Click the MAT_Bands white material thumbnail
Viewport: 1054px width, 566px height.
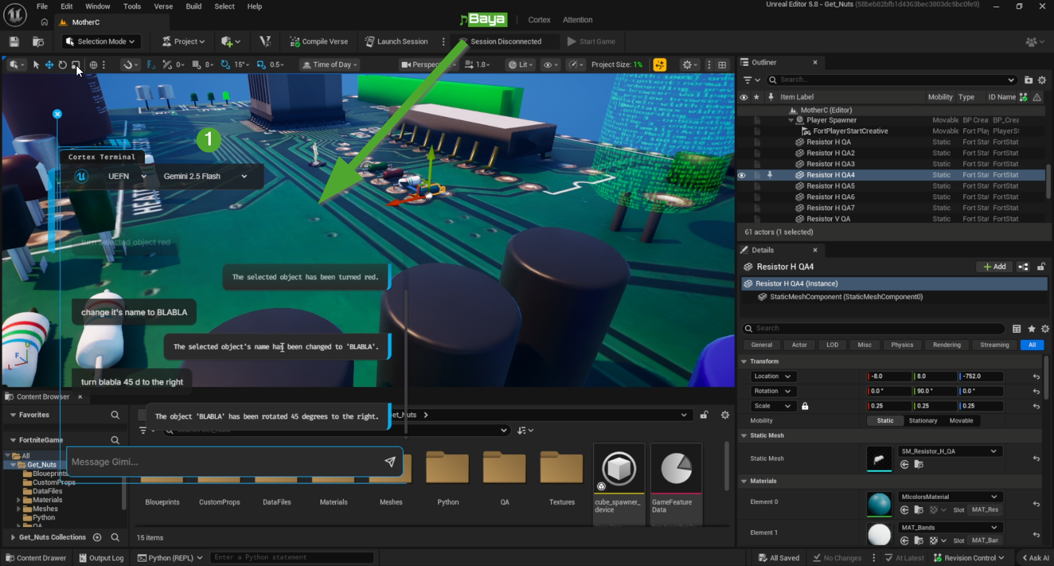pyautogui.click(x=879, y=535)
